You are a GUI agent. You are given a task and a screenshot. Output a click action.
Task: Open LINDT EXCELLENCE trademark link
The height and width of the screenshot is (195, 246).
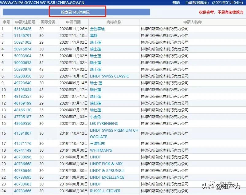click(x=107, y=177)
